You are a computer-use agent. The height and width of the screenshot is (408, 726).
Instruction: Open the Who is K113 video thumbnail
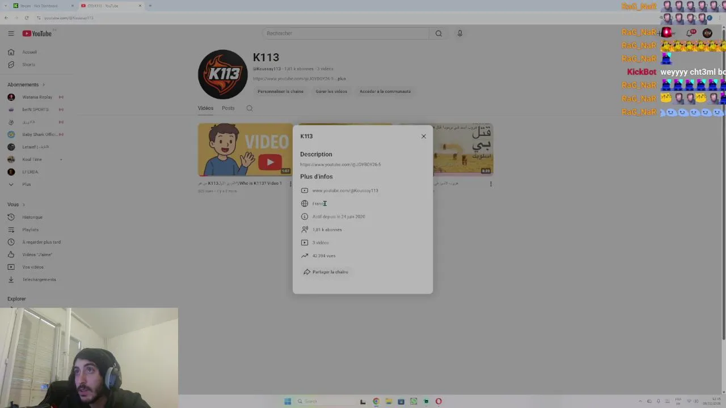245,150
